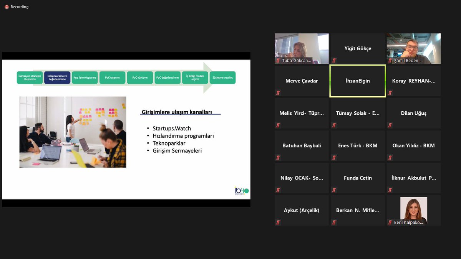The height and width of the screenshot is (259, 461).
Task: Click muted mic icon on Batuhan Baybali tile
Action: coord(278,158)
